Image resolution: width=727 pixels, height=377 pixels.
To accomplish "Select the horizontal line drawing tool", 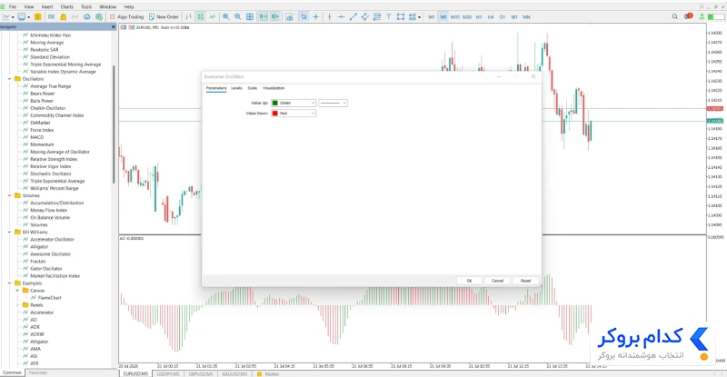I will (342, 16).
